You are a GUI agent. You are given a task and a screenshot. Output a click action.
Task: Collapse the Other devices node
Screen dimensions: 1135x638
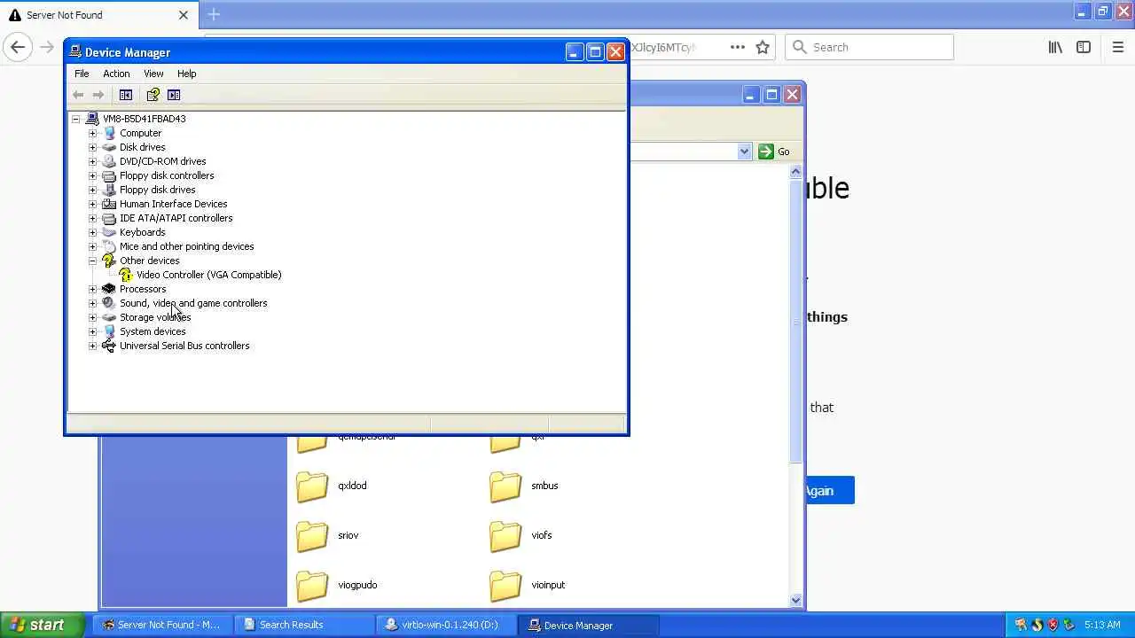pyautogui.click(x=92, y=261)
